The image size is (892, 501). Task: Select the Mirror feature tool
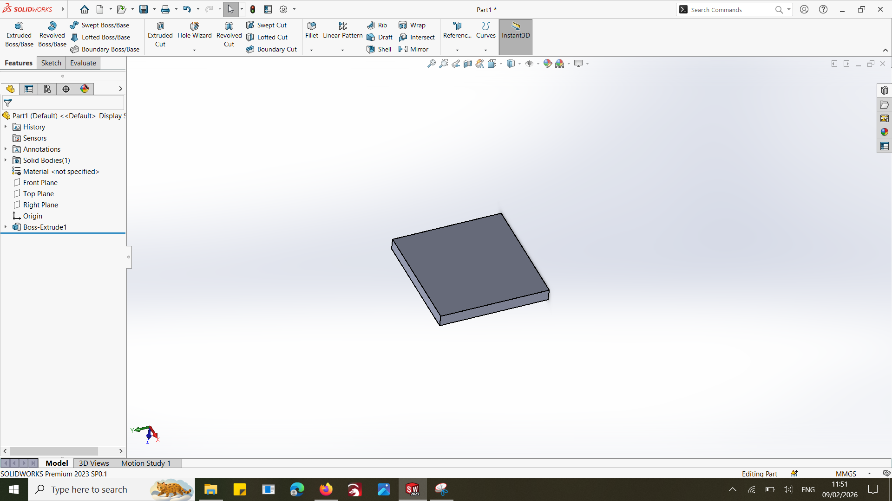413,49
